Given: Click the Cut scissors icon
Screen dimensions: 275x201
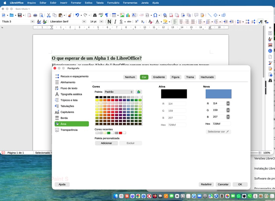Looking at the screenshot, I should click(48, 15).
